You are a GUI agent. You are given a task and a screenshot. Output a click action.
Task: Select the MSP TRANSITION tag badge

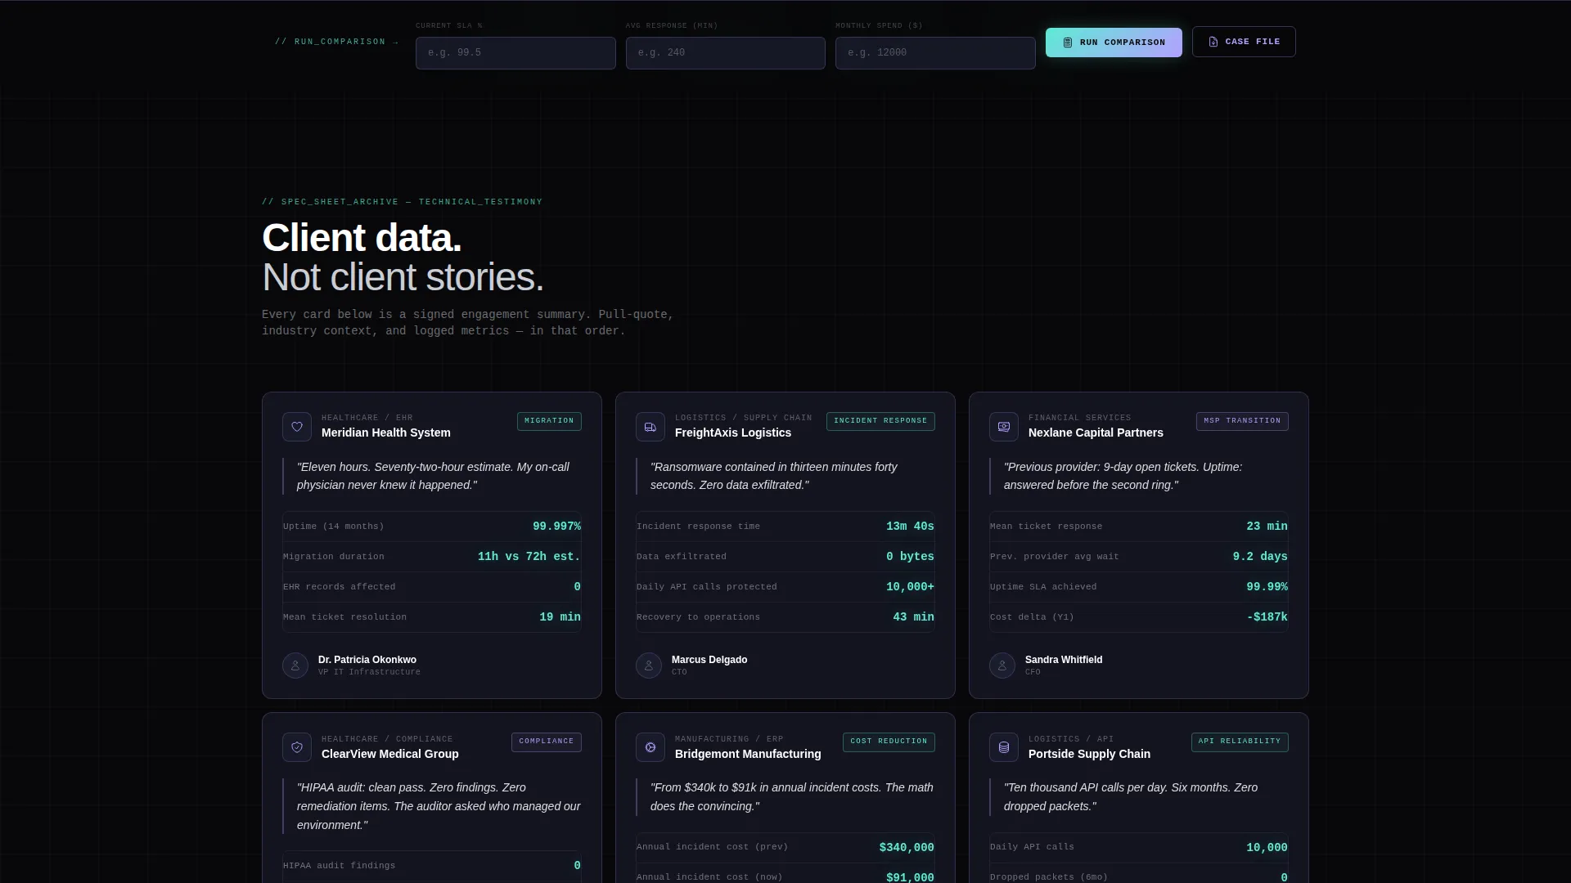[x=1242, y=421]
